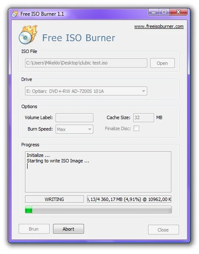Expand the Drive dropdown list
This screenshot has width=199, height=254.
coord(86,91)
